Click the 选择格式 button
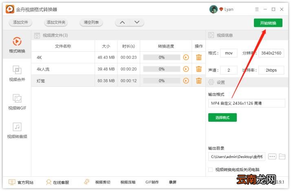This screenshot has width=291, height=191. coord(223,118)
